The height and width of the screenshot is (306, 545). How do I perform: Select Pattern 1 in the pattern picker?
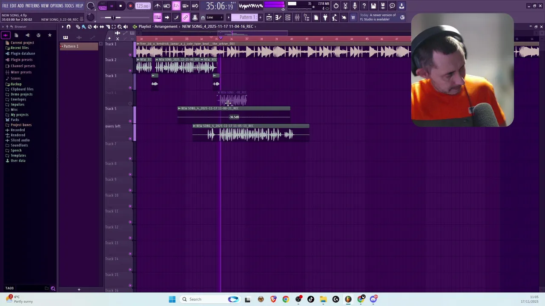pos(79,46)
